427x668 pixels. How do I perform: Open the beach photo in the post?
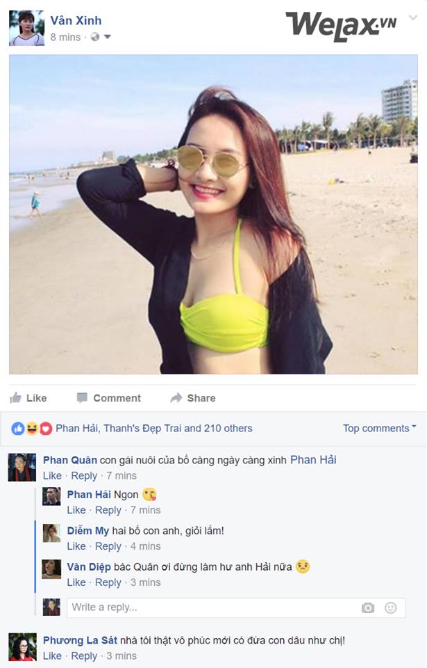point(213,214)
